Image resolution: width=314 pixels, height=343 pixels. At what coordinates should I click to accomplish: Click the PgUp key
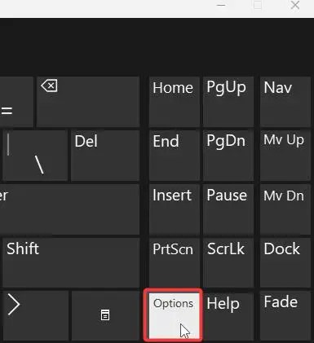tap(228, 102)
